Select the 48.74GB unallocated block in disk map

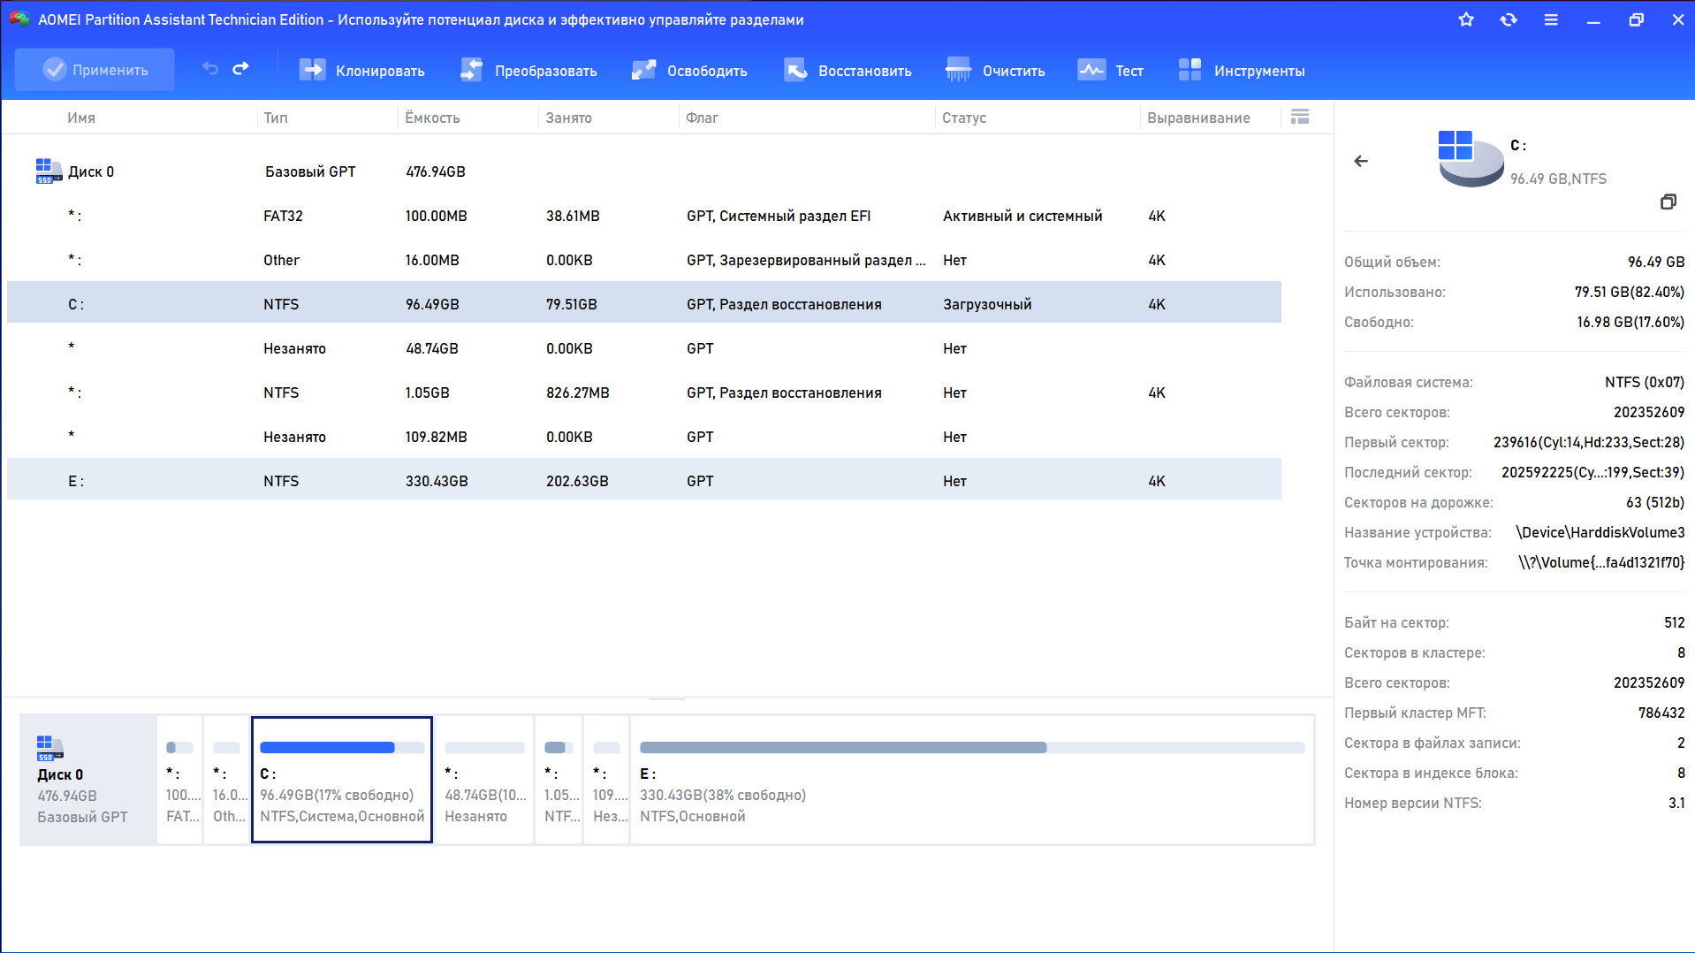(x=484, y=780)
